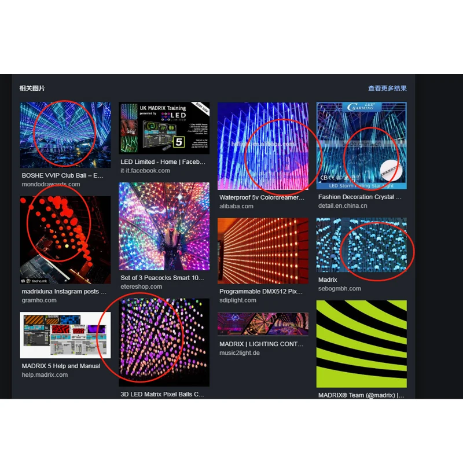463x463 pixels.
Task: Open gramho.com source link
Action: 39,300
